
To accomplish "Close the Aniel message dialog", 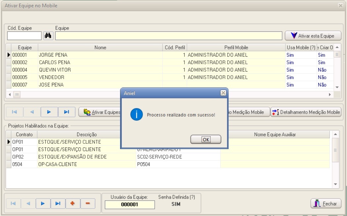I will click(223, 93).
